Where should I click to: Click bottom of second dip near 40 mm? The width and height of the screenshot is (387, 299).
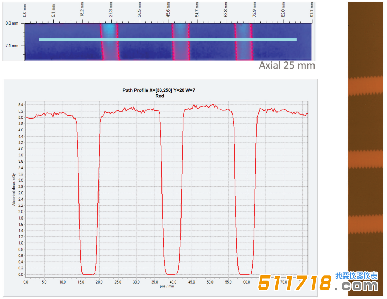point(172,274)
